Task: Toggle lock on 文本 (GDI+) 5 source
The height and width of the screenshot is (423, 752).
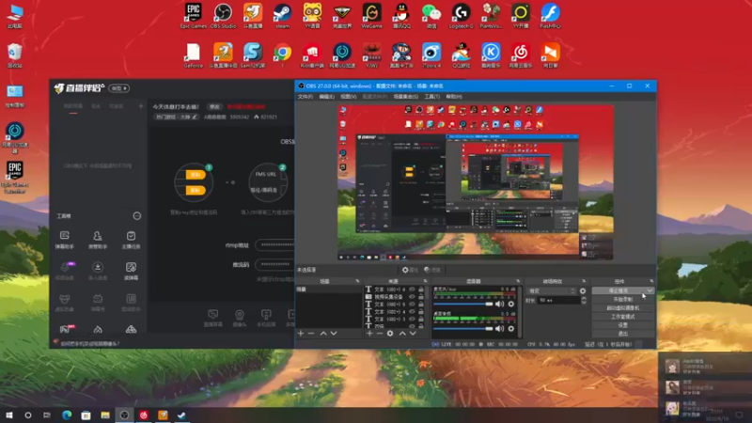Action: (421, 304)
